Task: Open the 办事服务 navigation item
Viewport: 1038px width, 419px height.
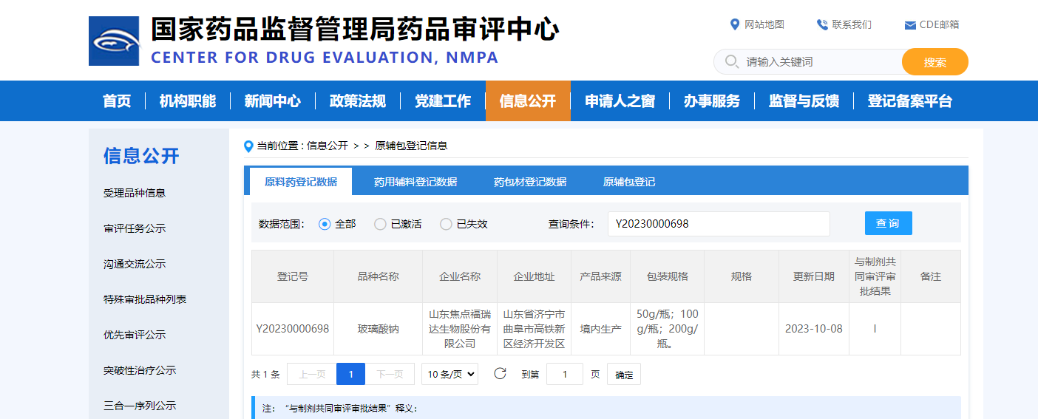Action: click(712, 101)
